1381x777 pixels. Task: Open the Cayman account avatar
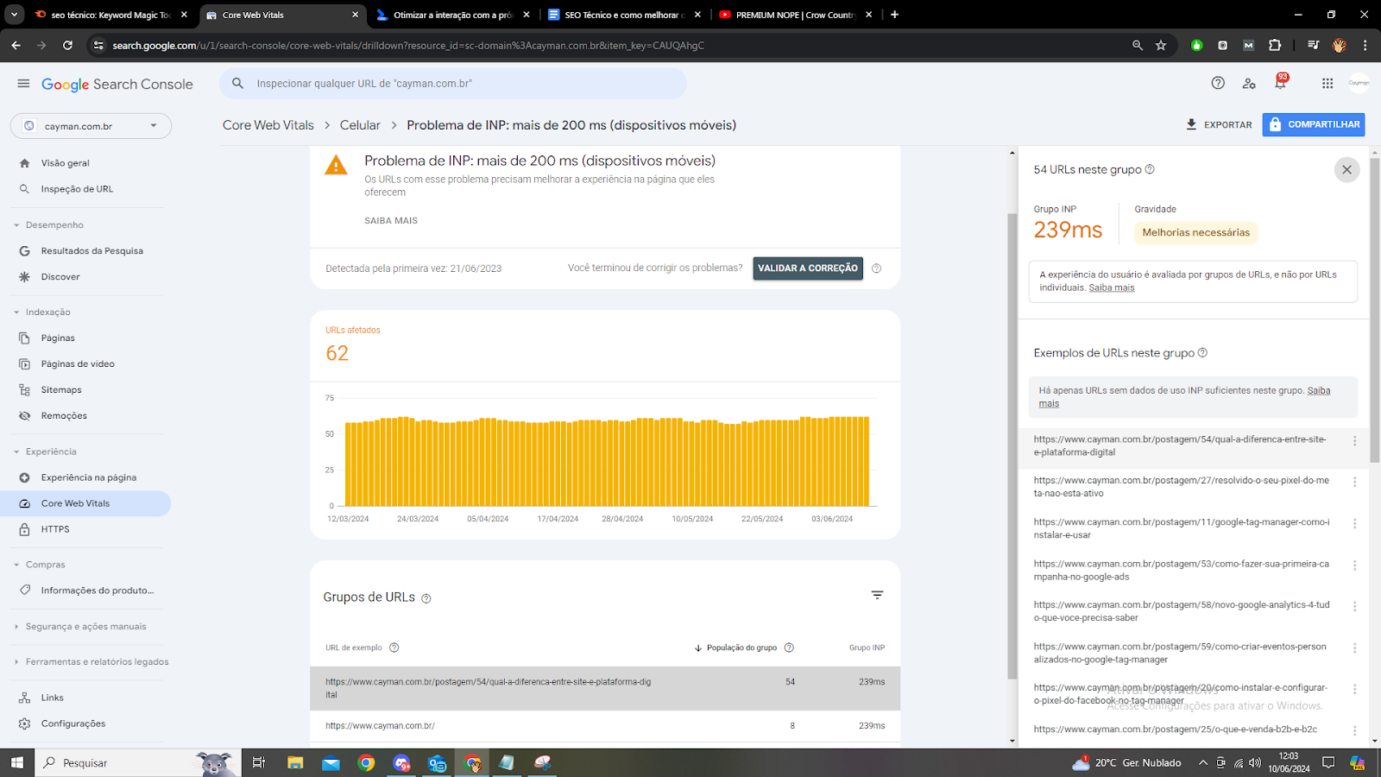(1359, 83)
